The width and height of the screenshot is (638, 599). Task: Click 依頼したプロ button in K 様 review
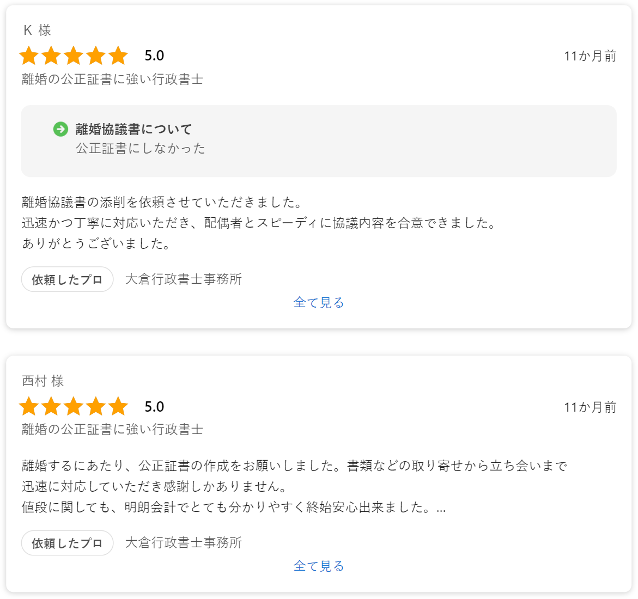tap(67, 279)
